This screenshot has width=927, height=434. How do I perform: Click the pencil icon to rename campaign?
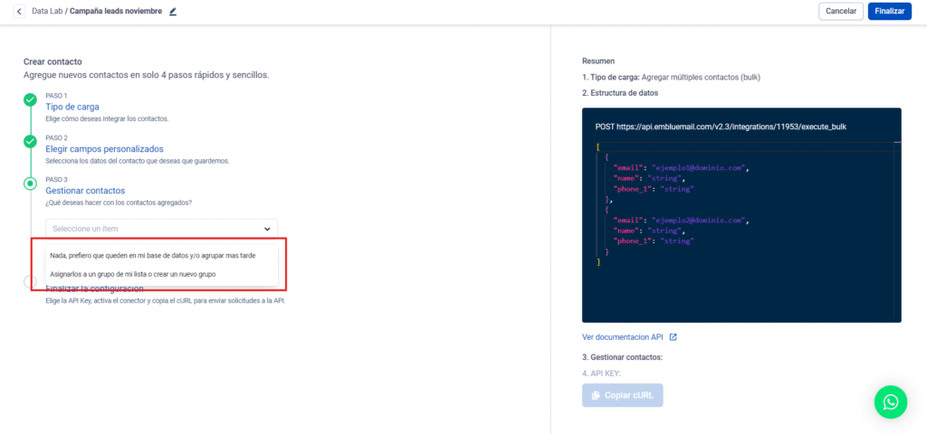click(173, 12)
